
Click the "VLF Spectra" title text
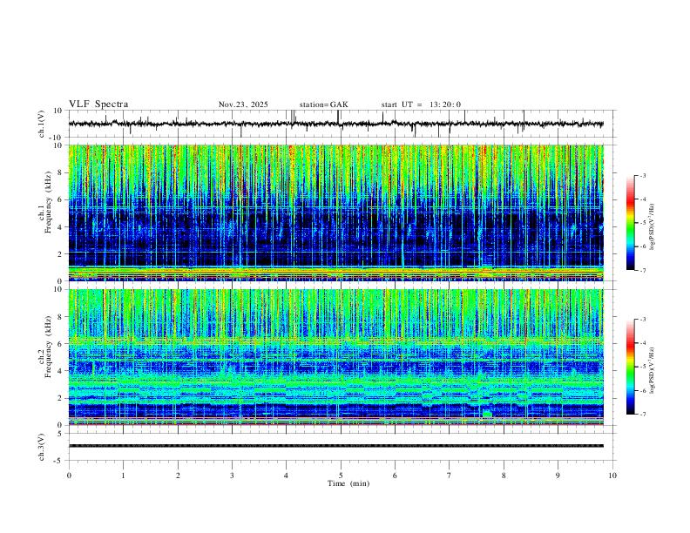(98, 105)
